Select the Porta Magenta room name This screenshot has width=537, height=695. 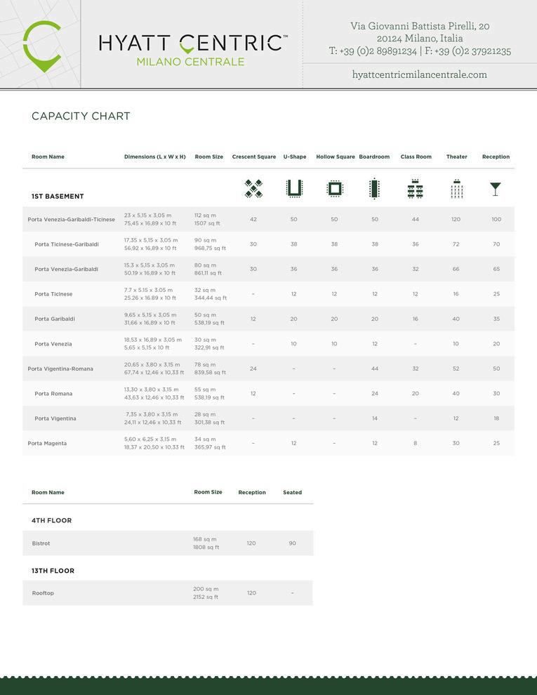[47, 443]
